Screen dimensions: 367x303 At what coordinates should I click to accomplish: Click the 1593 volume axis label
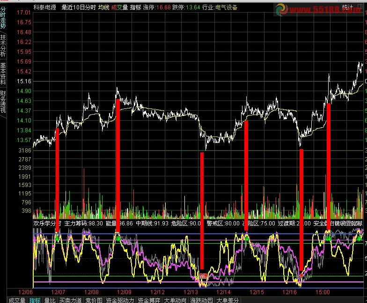(x=25, y=185)
